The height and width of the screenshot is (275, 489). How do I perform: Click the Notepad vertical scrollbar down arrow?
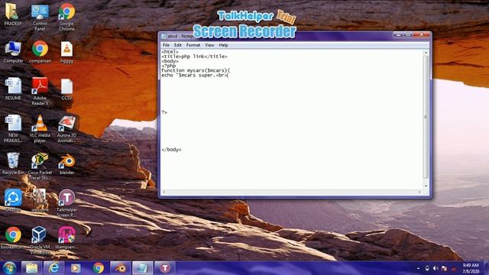click(x=426, y=186)
